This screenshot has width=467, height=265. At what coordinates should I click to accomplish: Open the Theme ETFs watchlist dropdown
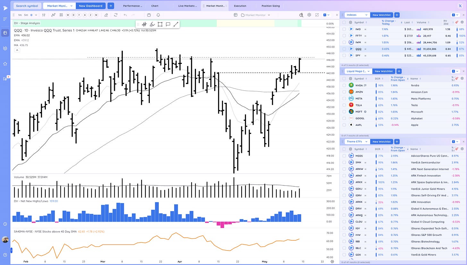pos(357,141)
